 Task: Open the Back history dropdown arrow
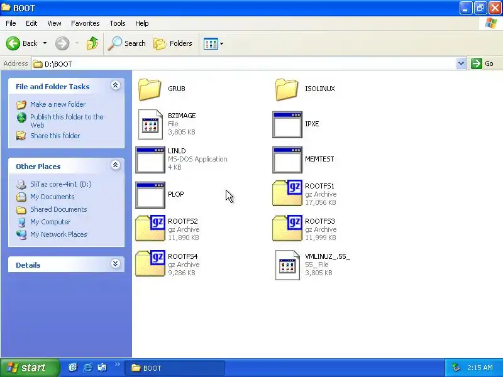point(45,43)
